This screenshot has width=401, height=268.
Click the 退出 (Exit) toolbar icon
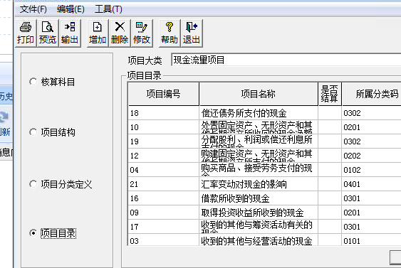(x=192, y=33)
